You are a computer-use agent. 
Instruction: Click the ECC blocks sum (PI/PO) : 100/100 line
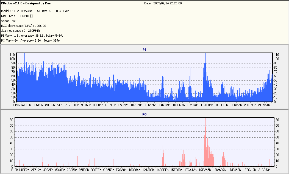coord(24,26)
